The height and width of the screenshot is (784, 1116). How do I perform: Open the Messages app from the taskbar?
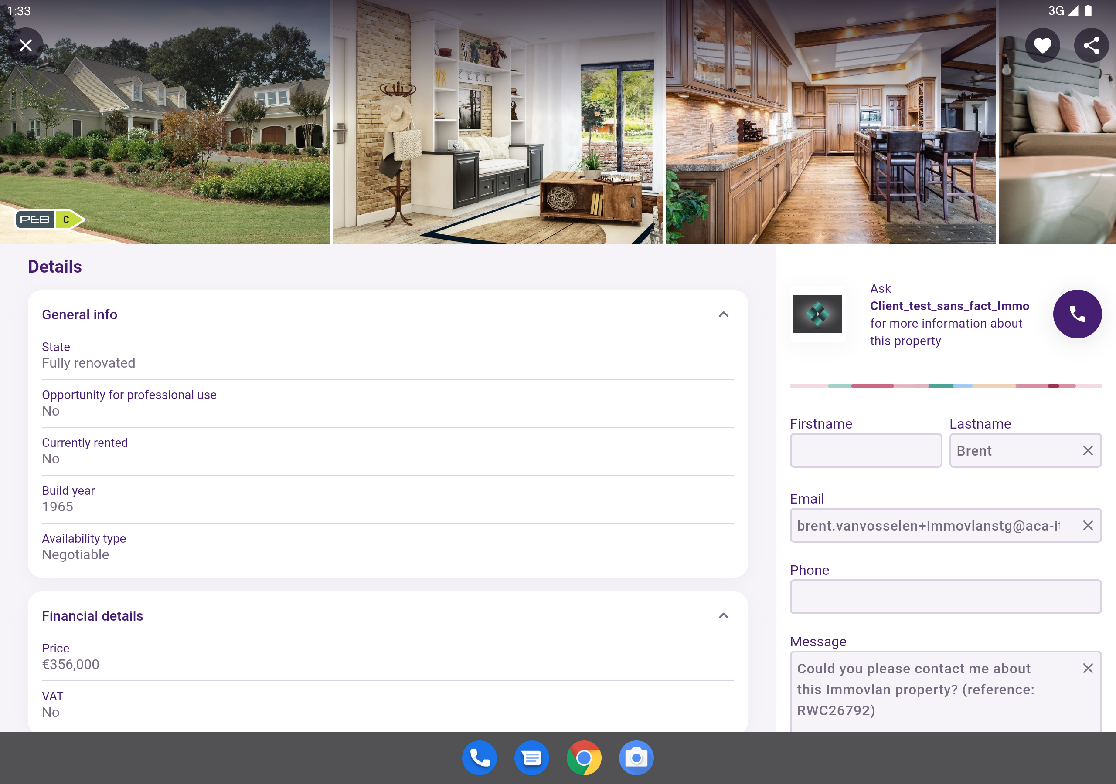532,757
